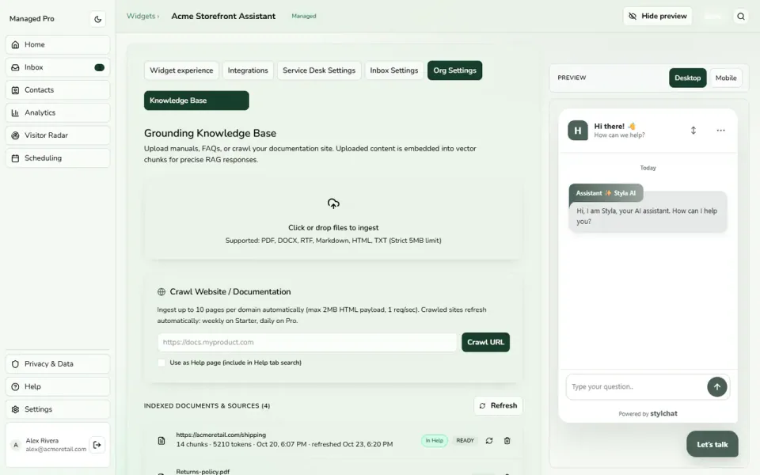Send message with arrow button
760x475 pixels.
pos(717,387)
